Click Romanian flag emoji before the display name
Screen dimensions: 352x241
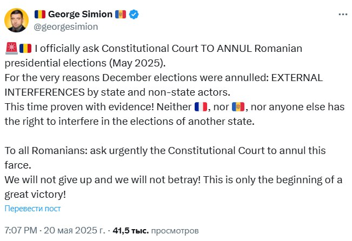(x=40, y=14)
